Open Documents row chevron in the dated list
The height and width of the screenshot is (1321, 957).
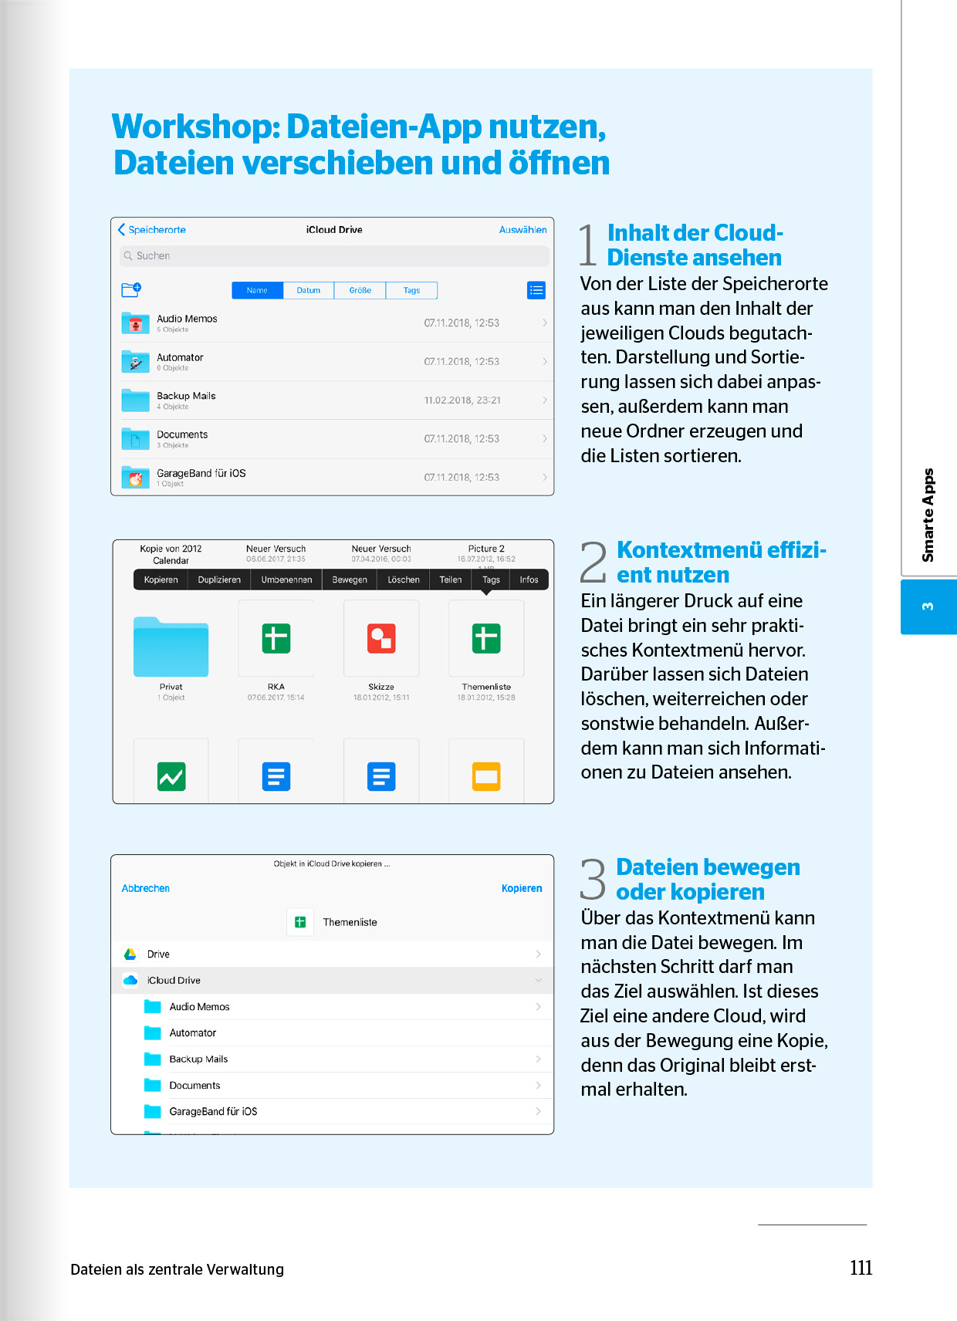pos(544,438)
